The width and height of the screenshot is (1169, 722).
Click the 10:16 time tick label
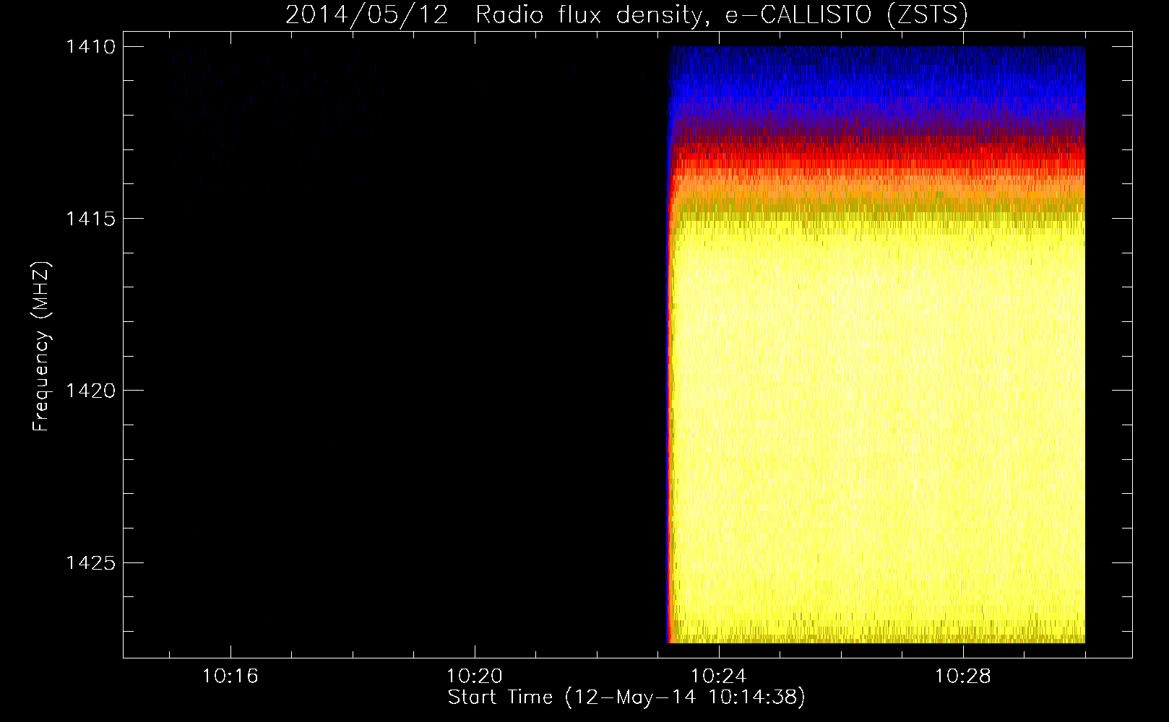point(230,677)
